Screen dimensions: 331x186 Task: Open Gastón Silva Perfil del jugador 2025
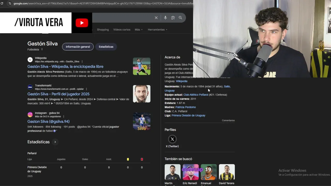tap(58, 94)
